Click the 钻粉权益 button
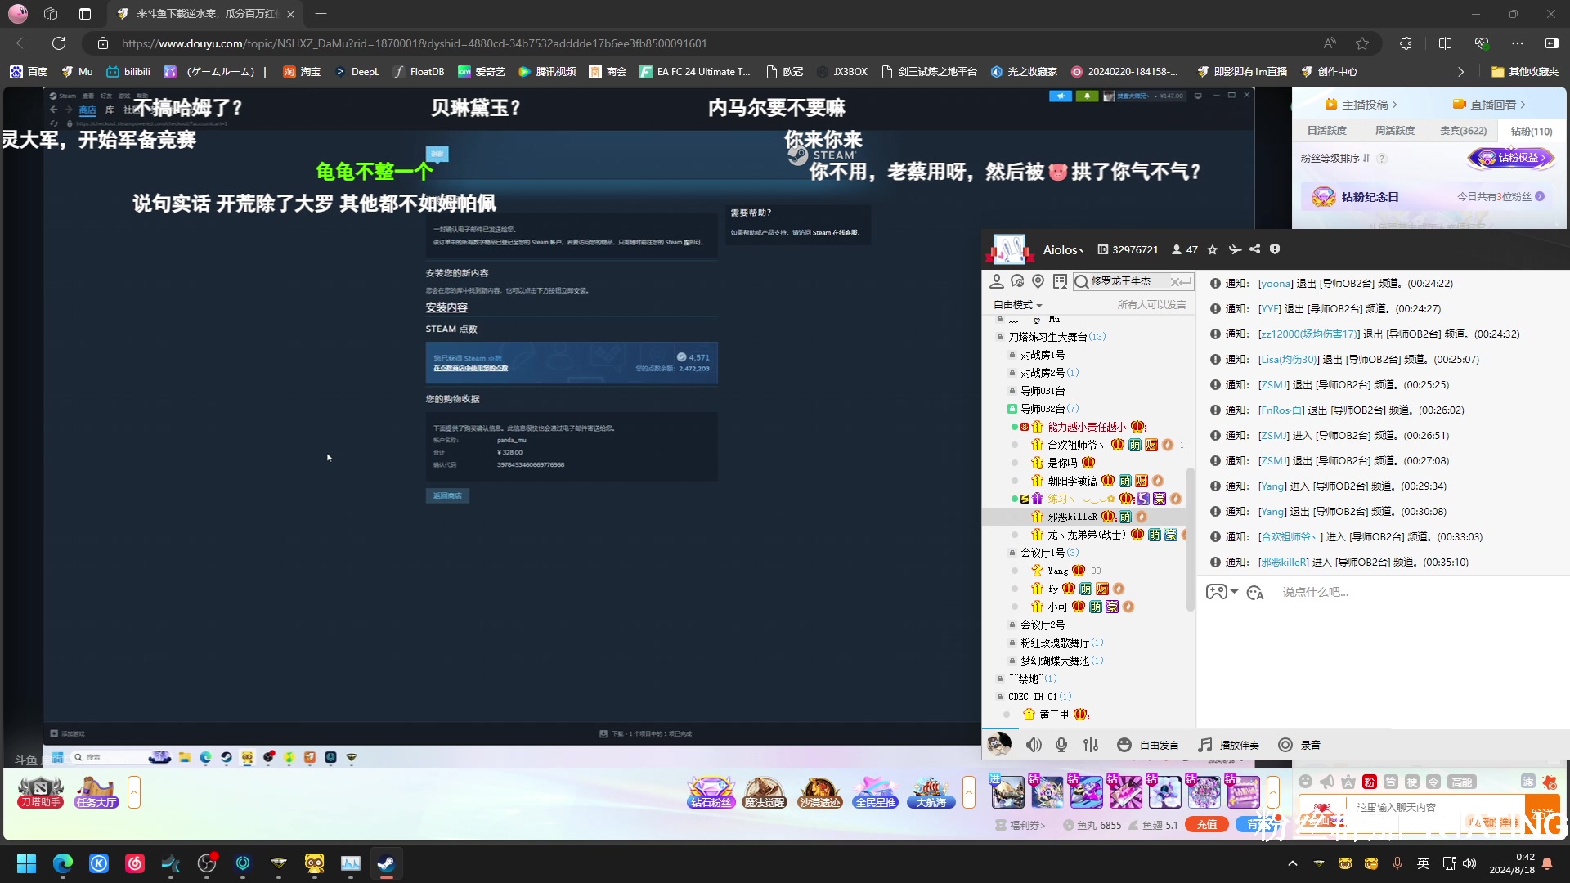Viewport: 1570px width, 883px height. (x=1512, y=158)
